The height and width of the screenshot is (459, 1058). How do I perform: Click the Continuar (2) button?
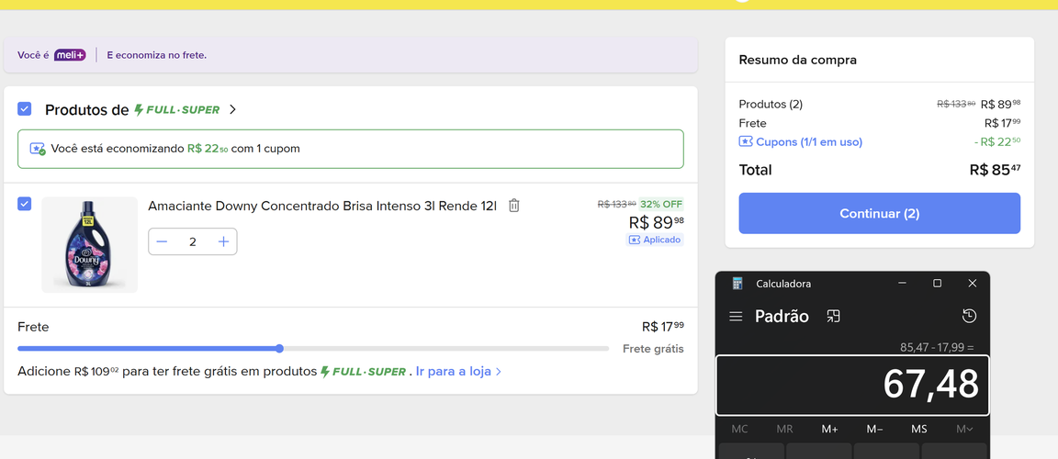(x=879, y=214)
